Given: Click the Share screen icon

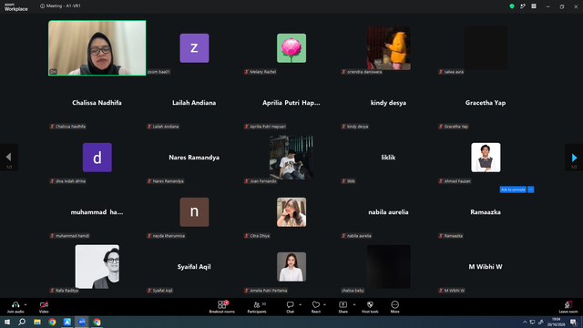Looking at the screenshot, I should pyautogui.click(x=343, y=304).
